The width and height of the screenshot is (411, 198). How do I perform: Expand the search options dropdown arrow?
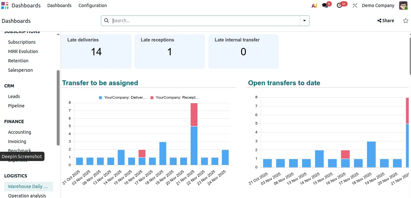click(304, 21)
